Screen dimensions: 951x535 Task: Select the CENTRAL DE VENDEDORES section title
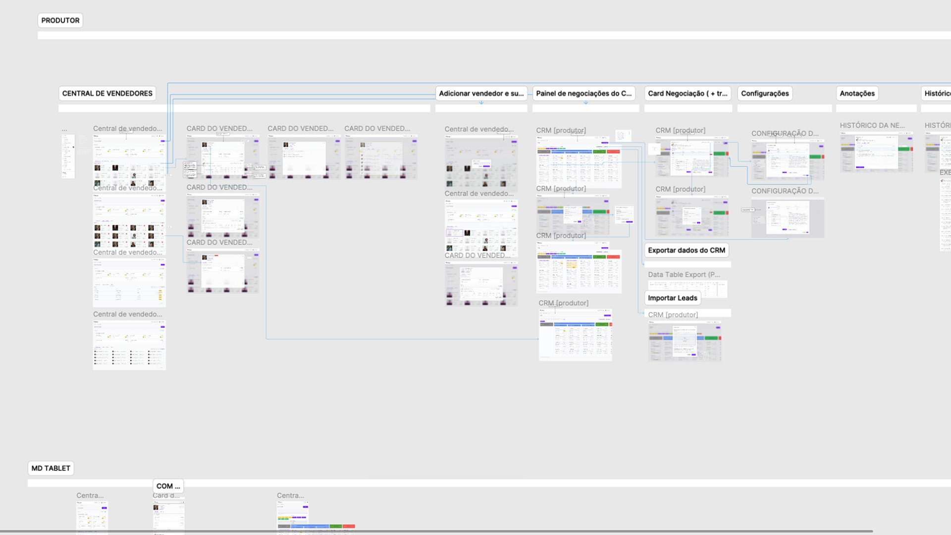107,93
